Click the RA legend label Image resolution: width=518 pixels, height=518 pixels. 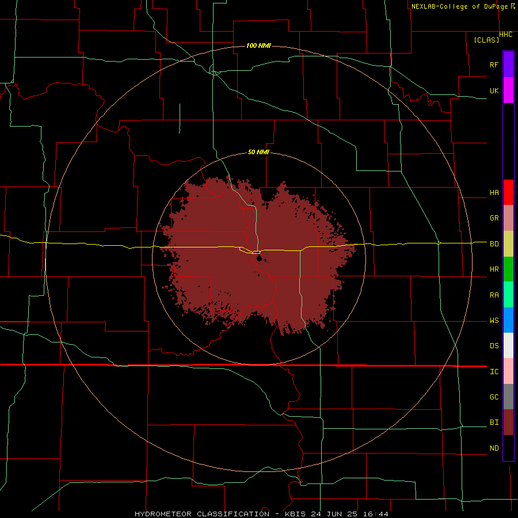494,295
